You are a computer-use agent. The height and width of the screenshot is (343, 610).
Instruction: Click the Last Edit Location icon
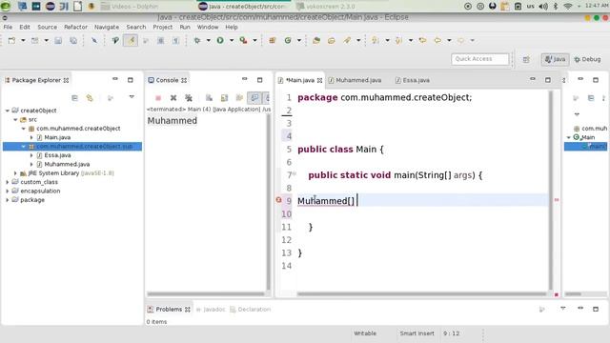click(x=422, y=40)
